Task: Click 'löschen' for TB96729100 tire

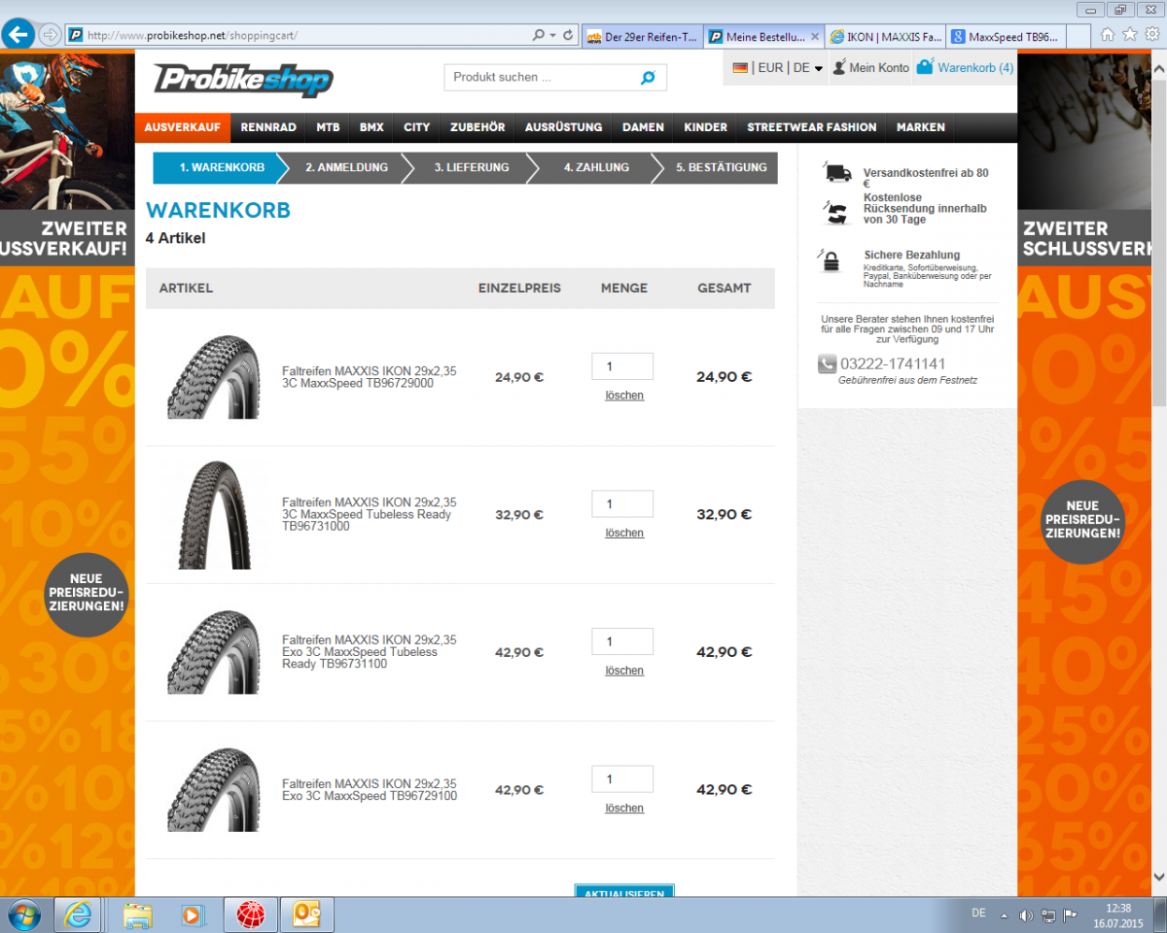Action: (624, 809)
